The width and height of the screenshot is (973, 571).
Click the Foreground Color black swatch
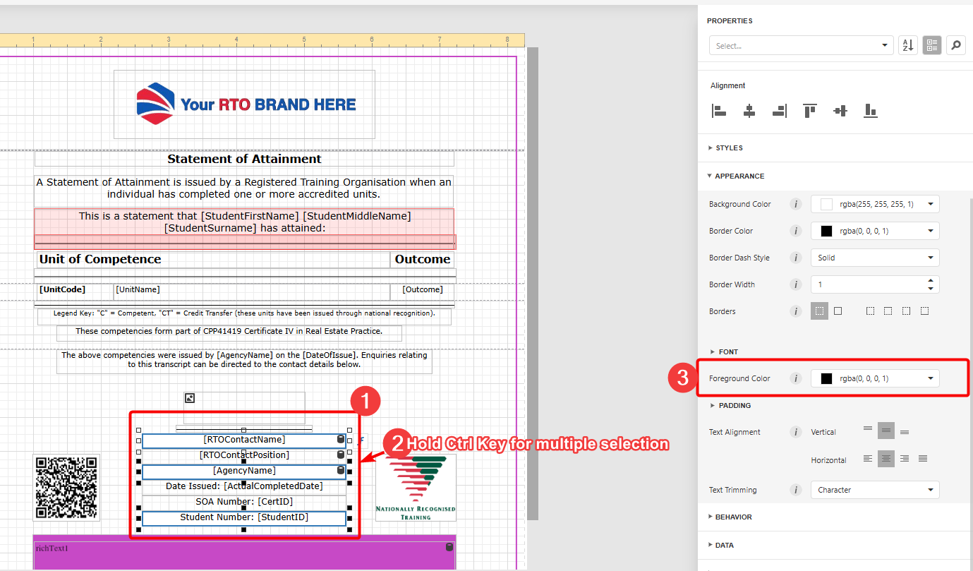pyautogui.click(x=826, y=379)
